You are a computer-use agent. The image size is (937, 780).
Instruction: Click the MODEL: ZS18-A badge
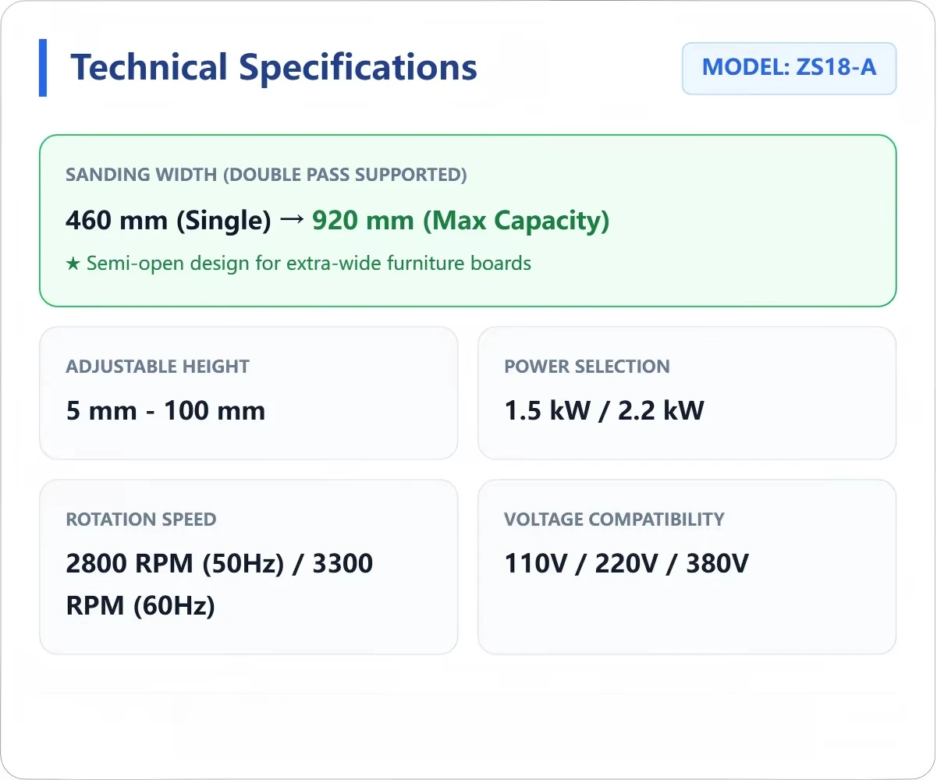pyautogui.click(x=789, y=68)
